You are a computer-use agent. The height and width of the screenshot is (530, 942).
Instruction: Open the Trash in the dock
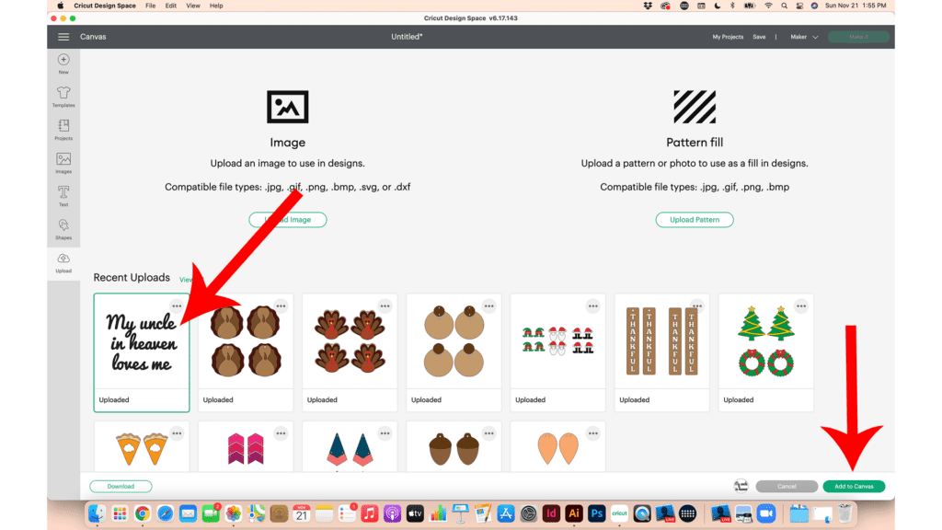[x=844, y=513]
